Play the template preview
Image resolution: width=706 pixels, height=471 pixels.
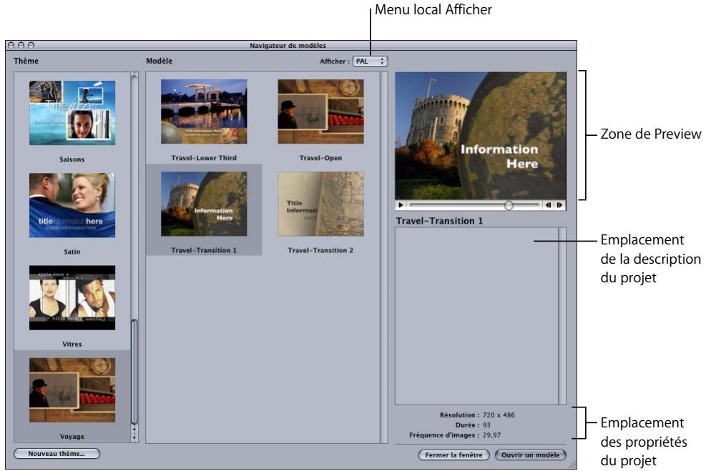click(x=401, y=205)
